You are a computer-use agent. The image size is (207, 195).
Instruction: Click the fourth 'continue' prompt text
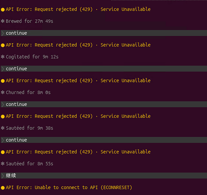pos(16,140)
